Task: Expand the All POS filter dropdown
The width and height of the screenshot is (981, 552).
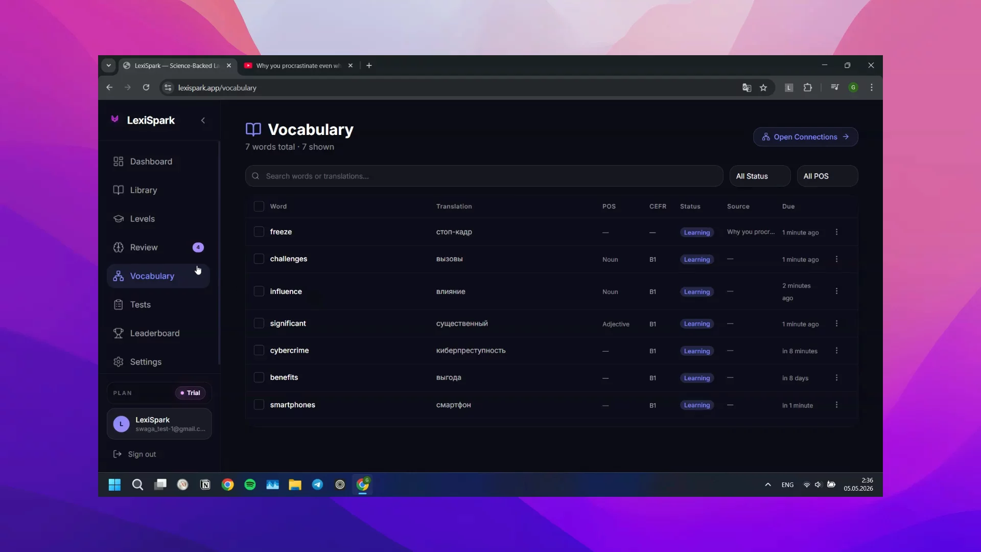Action: [x=827, y=176]
